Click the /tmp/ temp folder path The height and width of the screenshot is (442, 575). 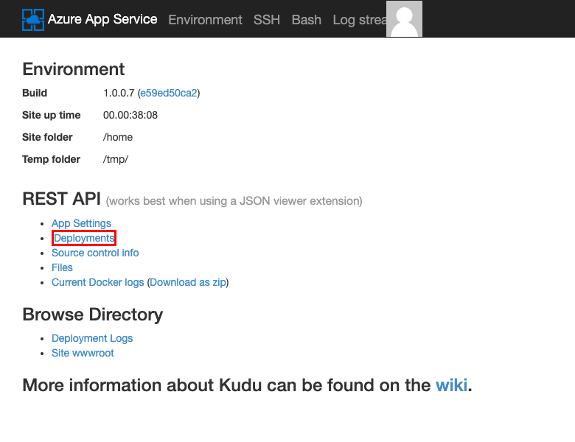[x=116, y=159]
